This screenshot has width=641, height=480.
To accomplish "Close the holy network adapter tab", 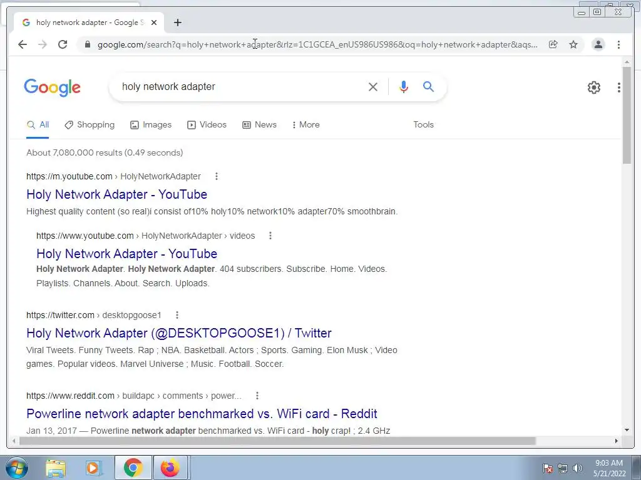I will pos(154,22).
